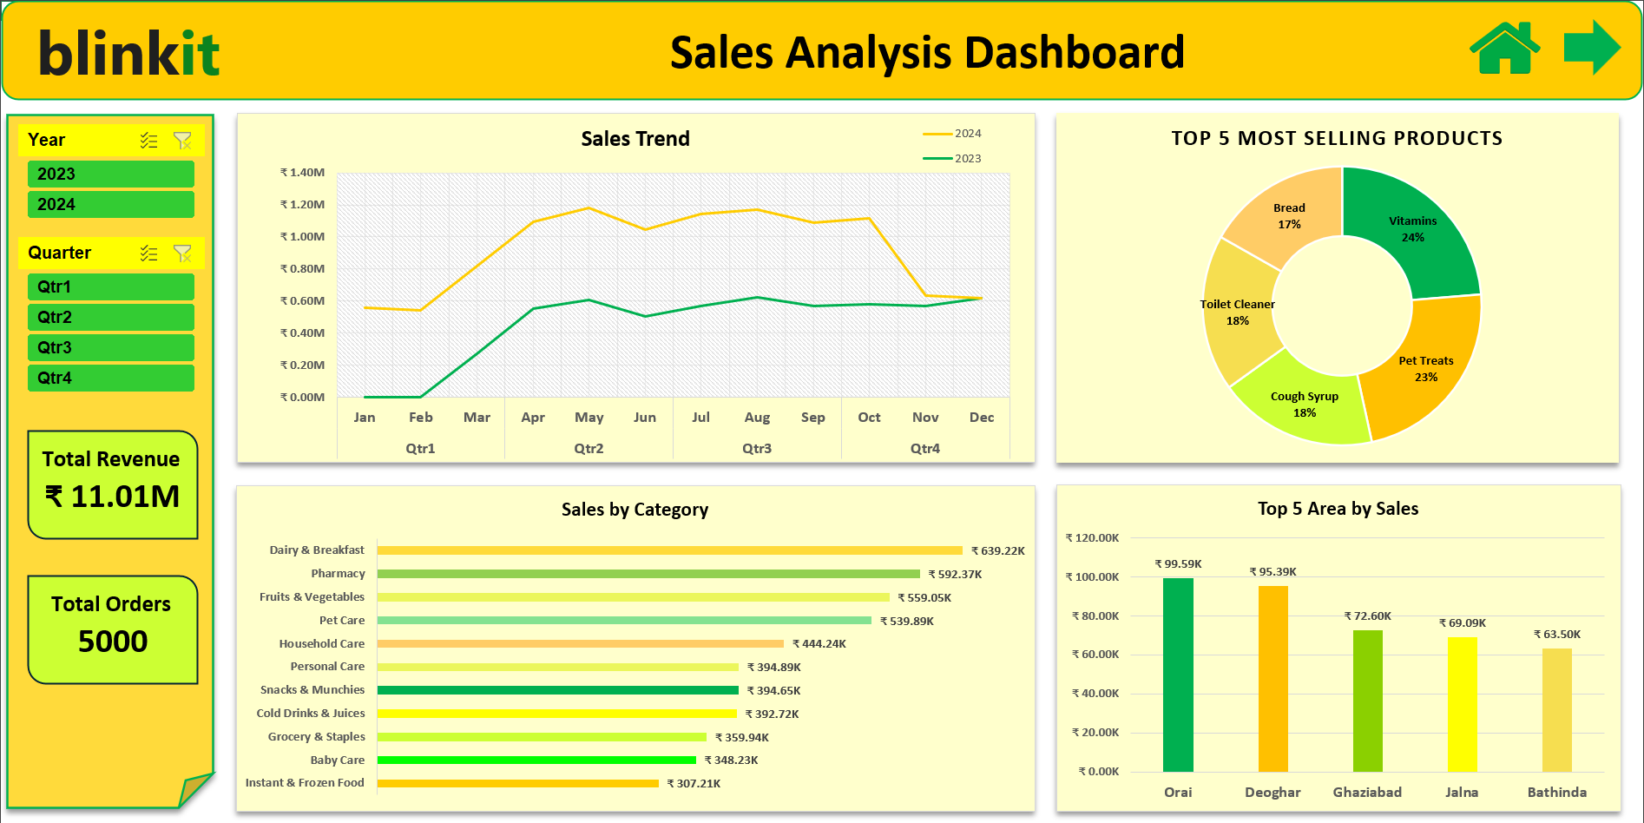The height and width of the screenshot is (823, 1644).
Task: Click the ₹ 639.22K data label
Action: 998,550
